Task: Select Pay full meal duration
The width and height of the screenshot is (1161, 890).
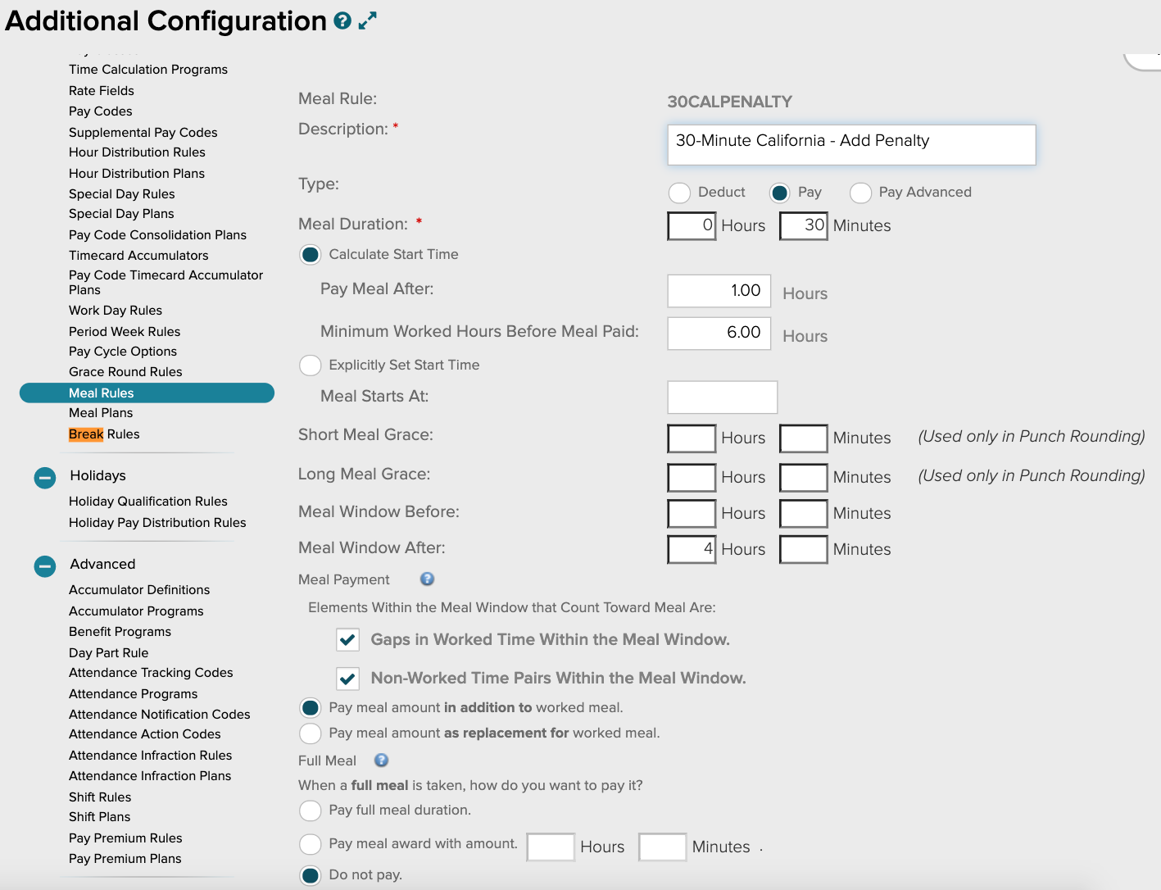Action: pos(311,811)
